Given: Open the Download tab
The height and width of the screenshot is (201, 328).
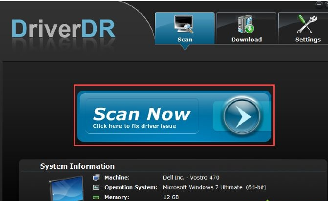Looking at the screenshot, I should tap(246, 28).
